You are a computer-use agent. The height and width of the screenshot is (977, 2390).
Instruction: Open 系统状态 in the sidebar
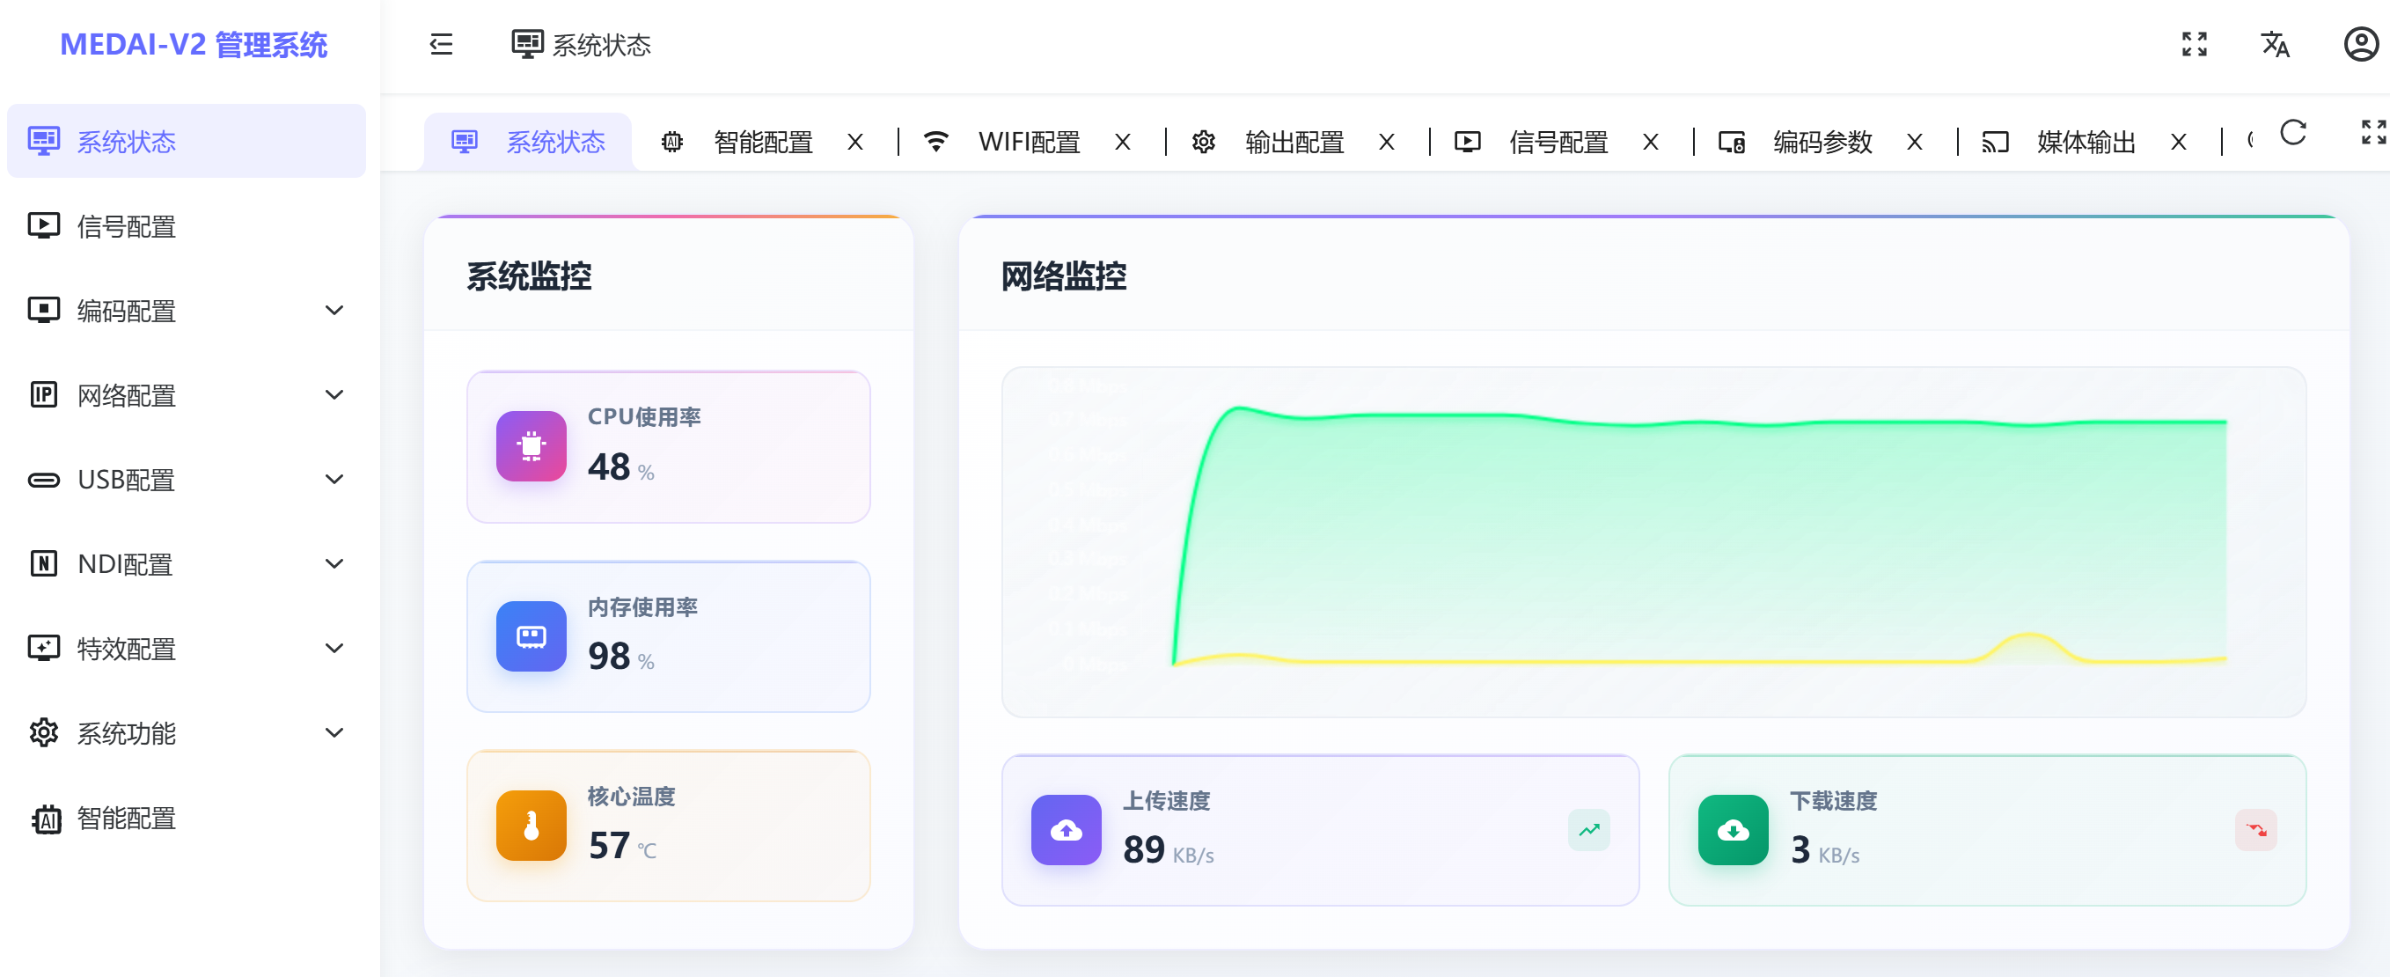(x=187, y=141)
